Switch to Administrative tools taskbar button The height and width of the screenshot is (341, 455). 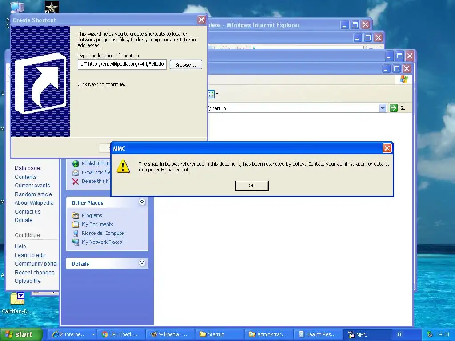(x=268, y=334)
